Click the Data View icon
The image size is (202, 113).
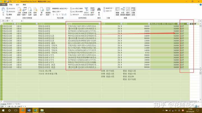(x=118, y=11)
